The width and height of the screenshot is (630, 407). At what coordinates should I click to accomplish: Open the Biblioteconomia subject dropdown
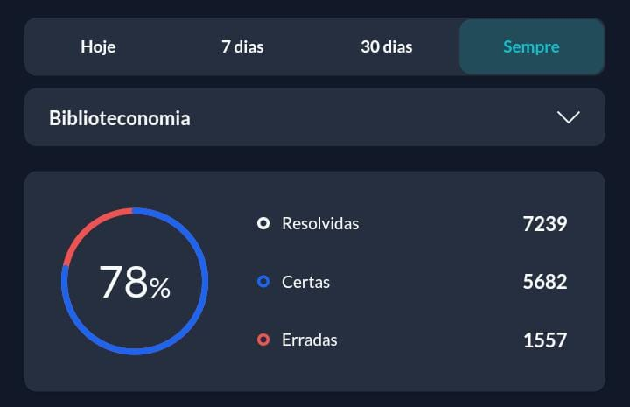coord(315,117)
